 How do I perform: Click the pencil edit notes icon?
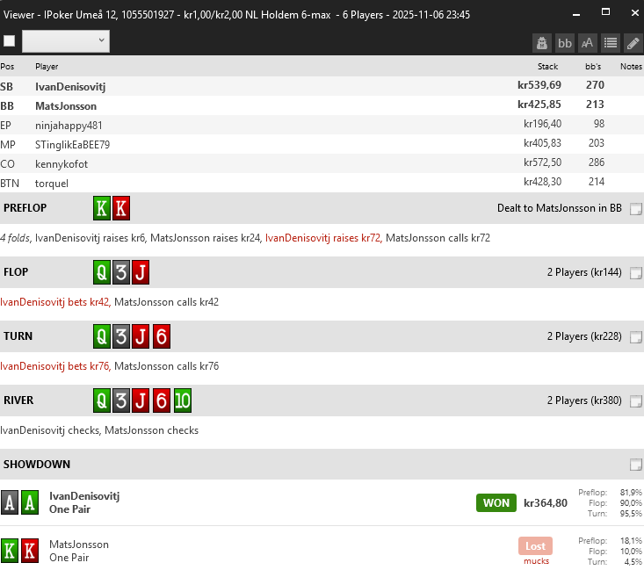(633, 42)
